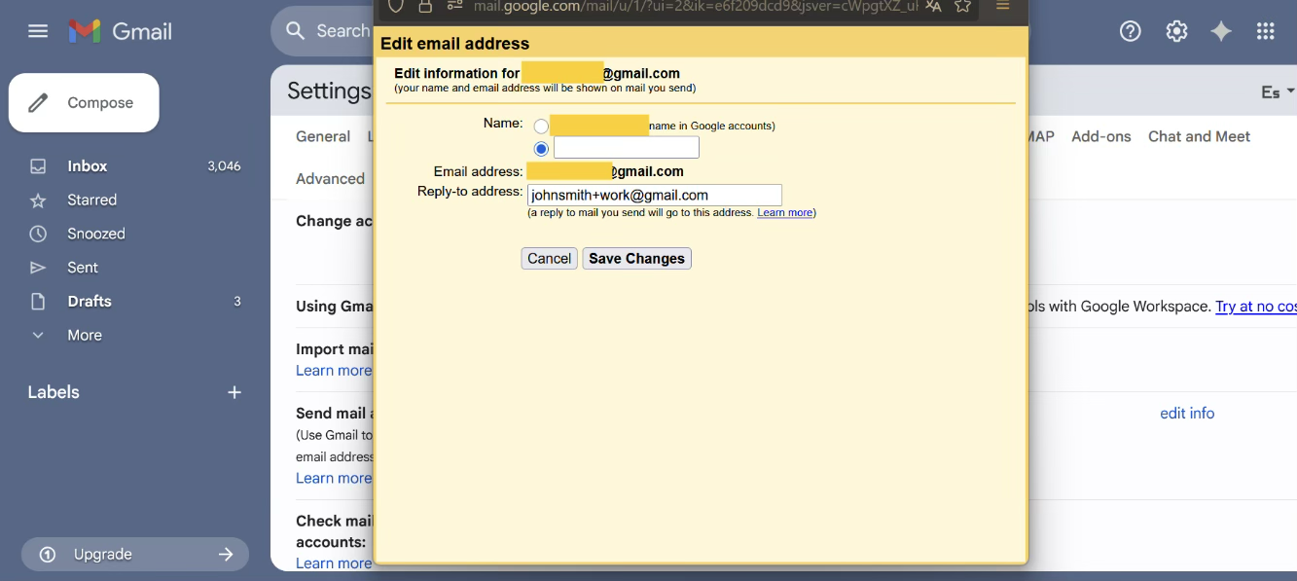Click the Save Changes button

click(636, 259)
